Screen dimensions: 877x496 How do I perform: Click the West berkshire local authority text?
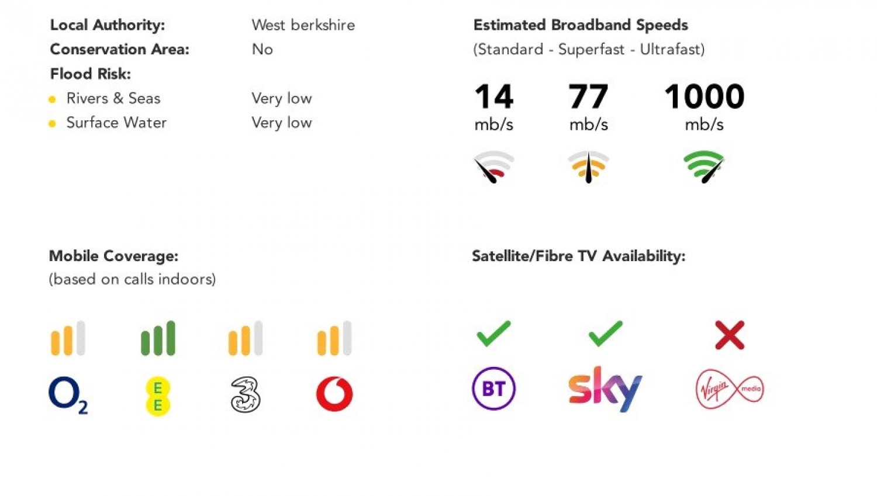click(303, 25)
